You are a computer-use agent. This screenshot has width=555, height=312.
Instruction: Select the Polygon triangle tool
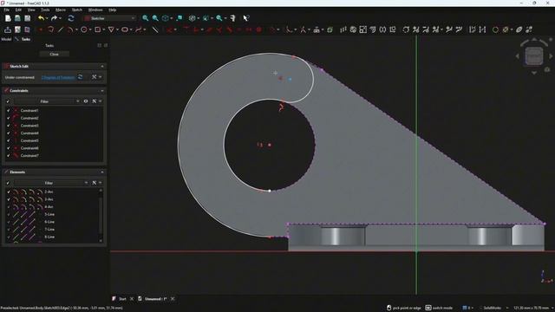tap(111, 29)
